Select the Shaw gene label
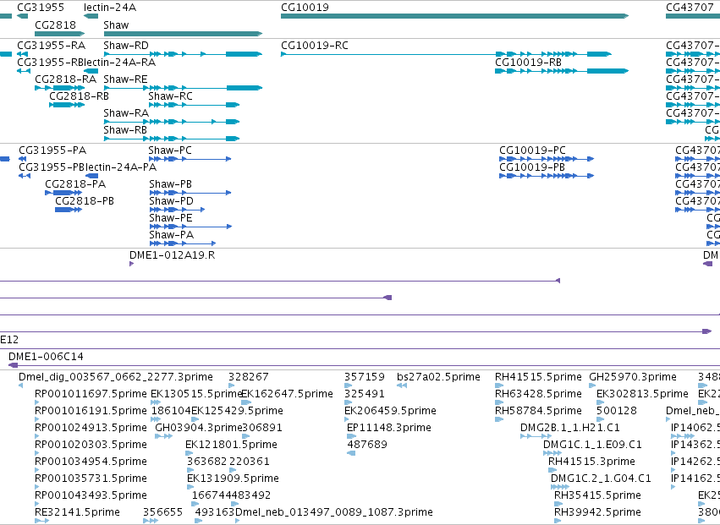 (116, 25)
